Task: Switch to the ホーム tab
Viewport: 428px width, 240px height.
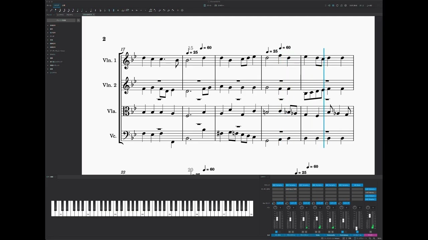Action: [x=49, y=5]
